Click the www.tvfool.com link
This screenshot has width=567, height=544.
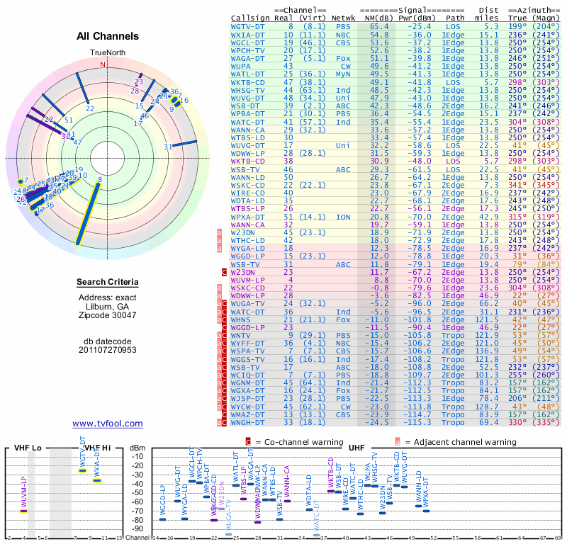[108, 424]
